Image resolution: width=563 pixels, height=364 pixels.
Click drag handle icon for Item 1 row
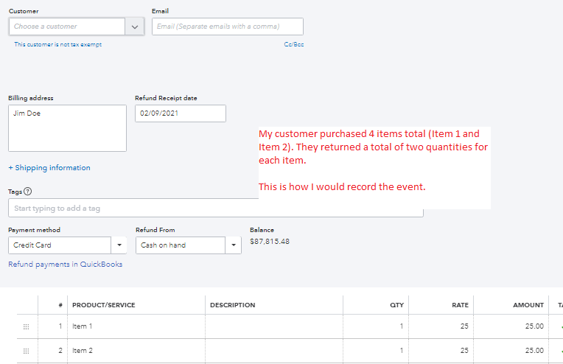coord(27,326)
